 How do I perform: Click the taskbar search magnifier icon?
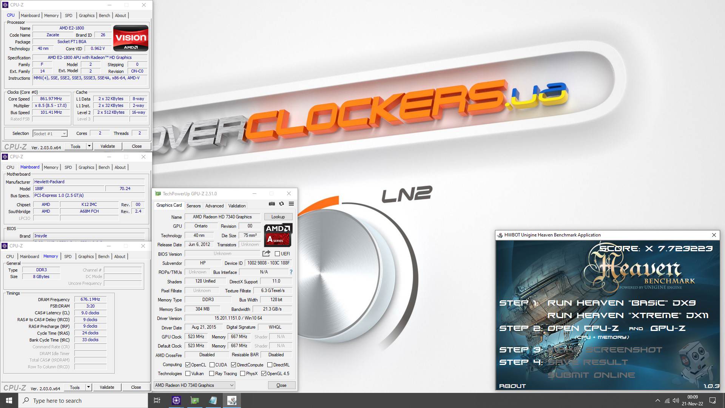tap(26, 400)
